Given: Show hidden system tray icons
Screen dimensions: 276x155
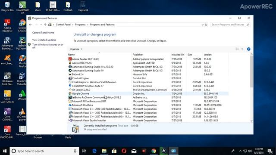Looking at the screenshot, I should point(240,151).
